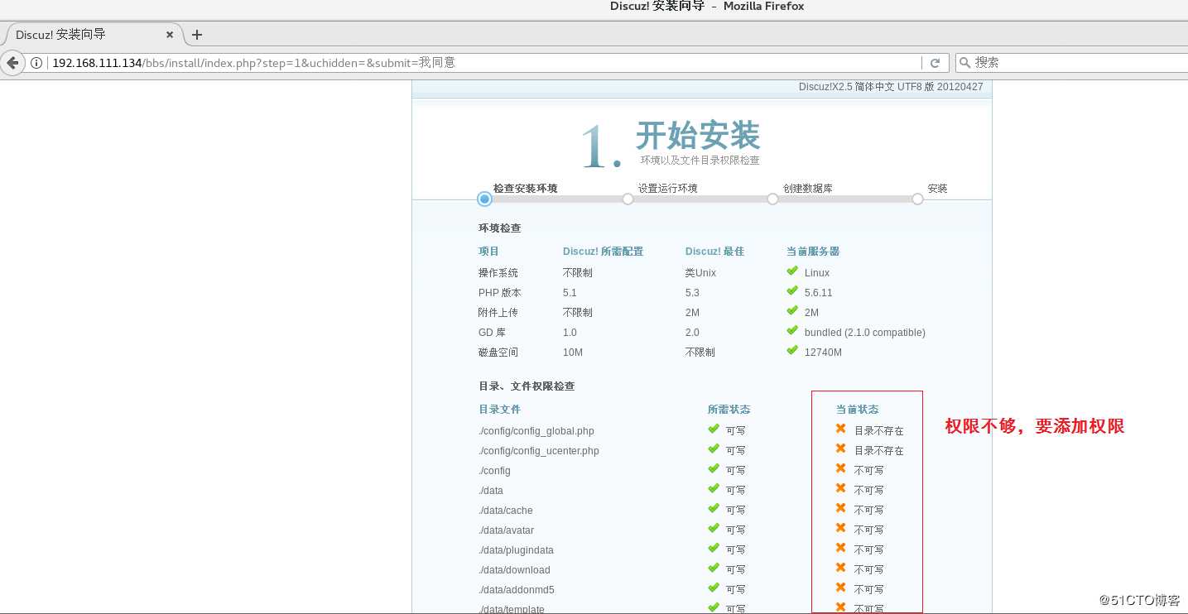Click the Discuz!X2.5 简体中文 UTF8 版 version text
The width and height of the screenshot is (1188, 614).
(x=891, y=87)
